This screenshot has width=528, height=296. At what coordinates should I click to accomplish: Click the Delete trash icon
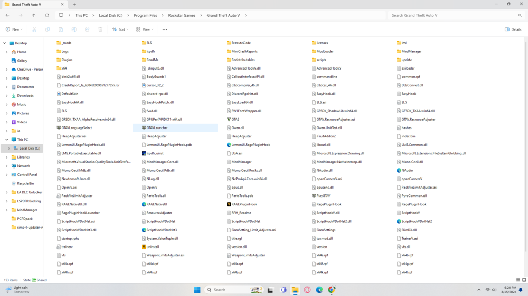(100, 29)
